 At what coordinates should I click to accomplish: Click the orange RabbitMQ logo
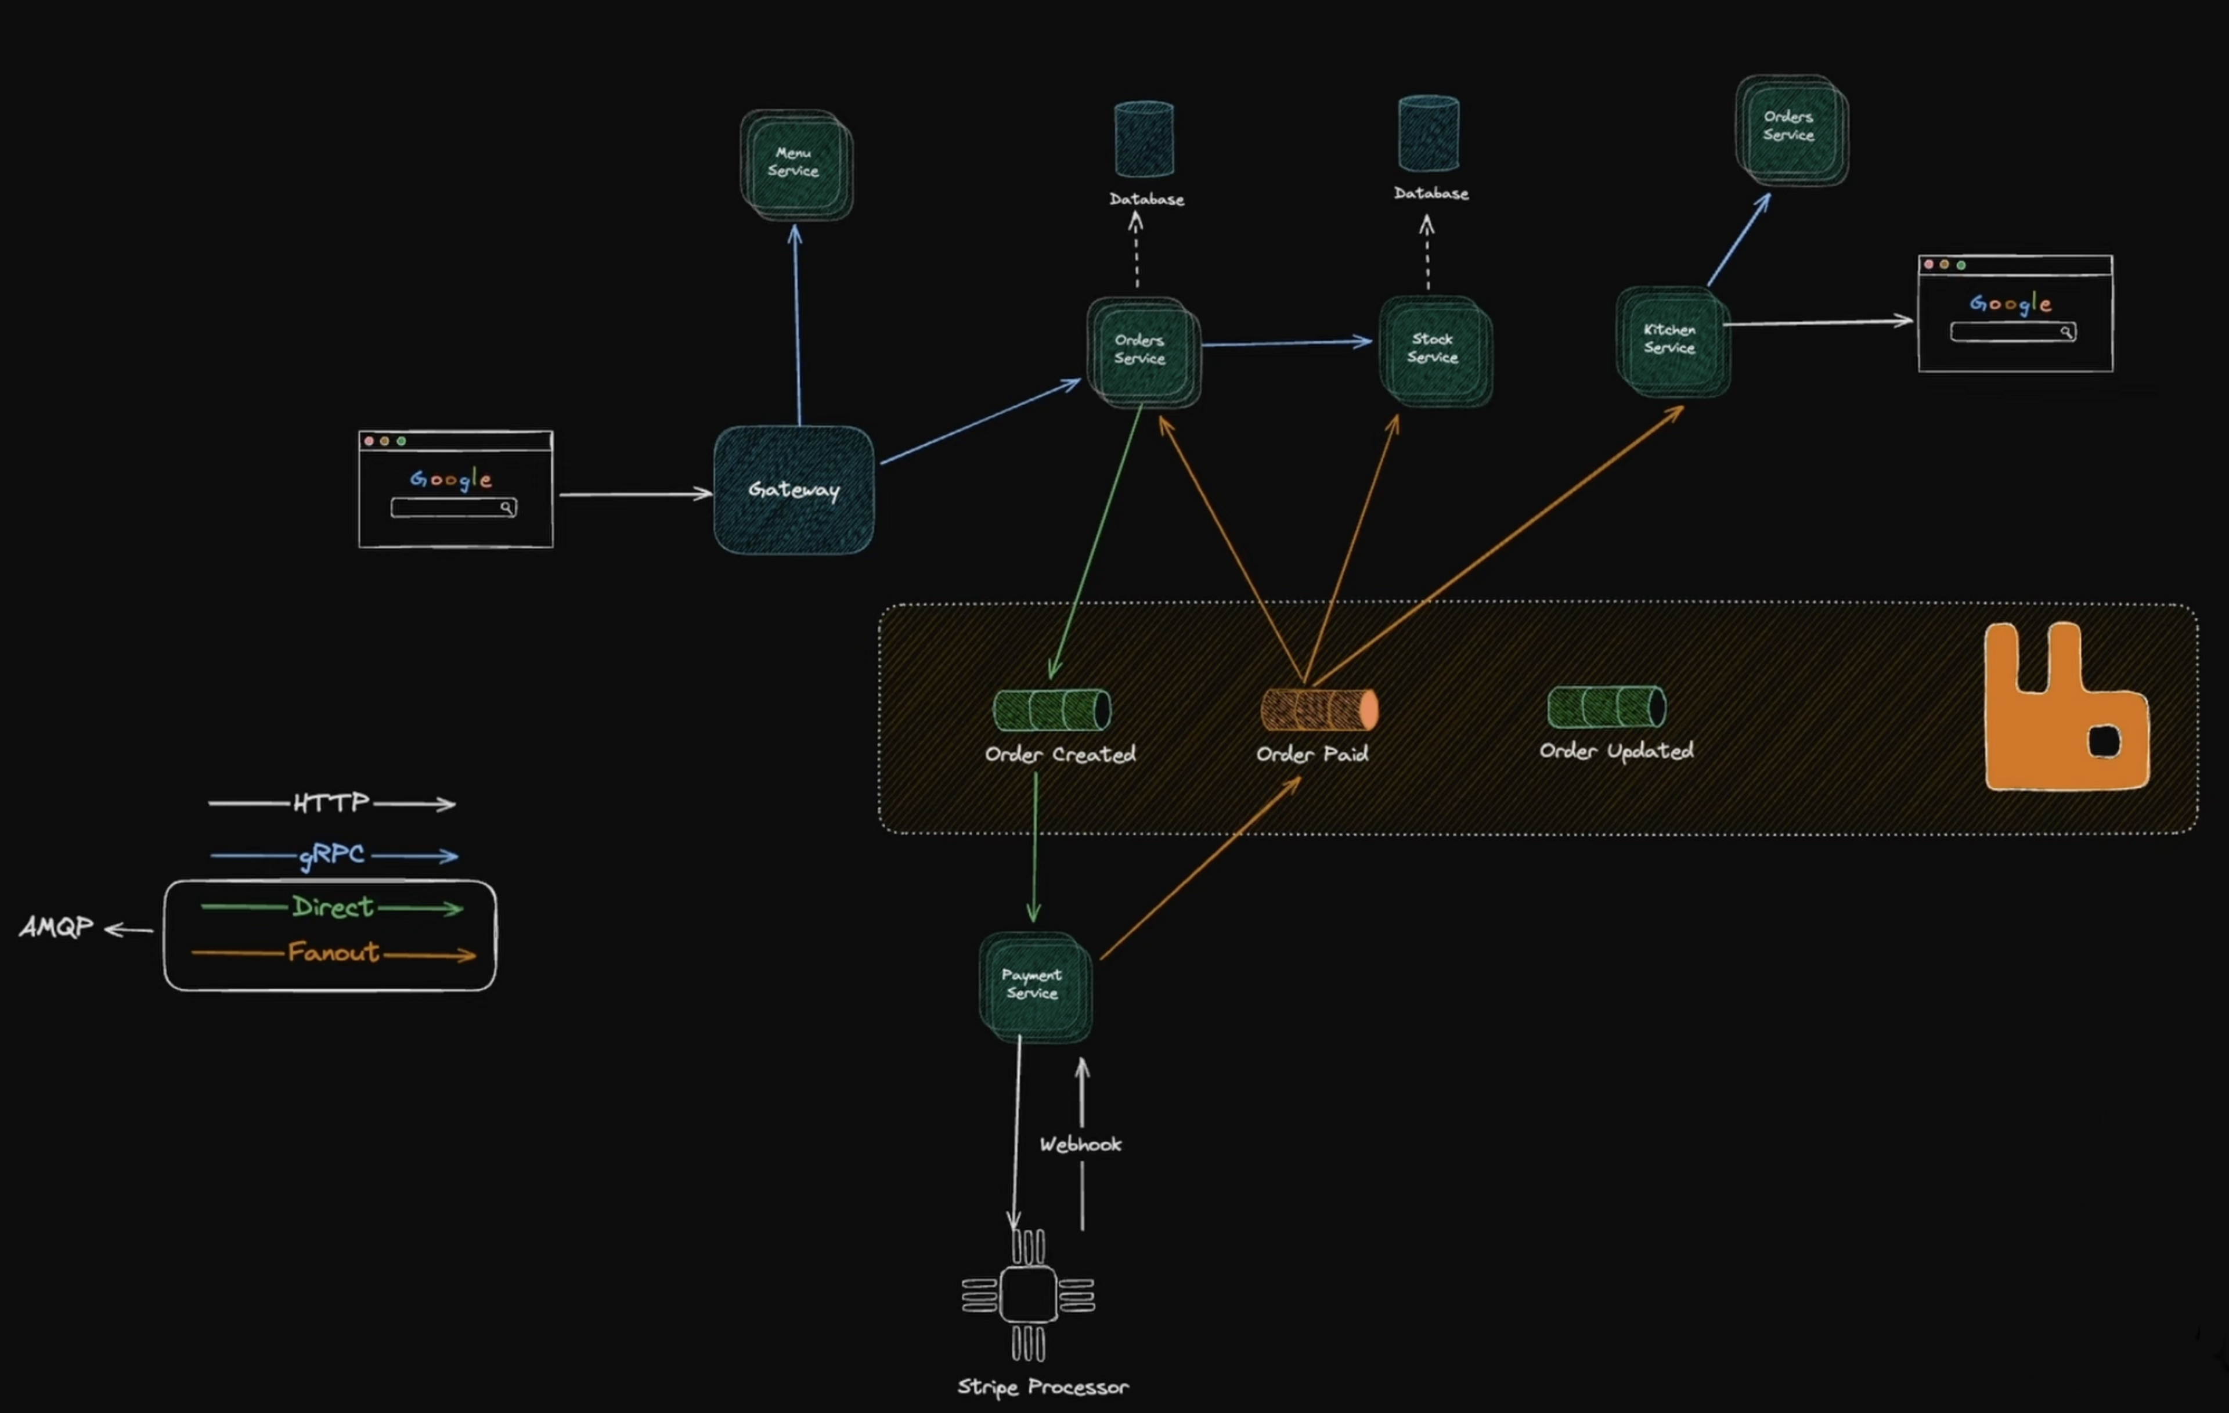point(2066,707)
